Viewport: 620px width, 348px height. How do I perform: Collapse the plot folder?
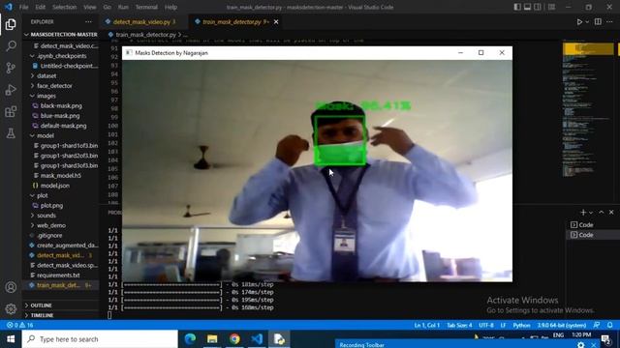point(60,195)
